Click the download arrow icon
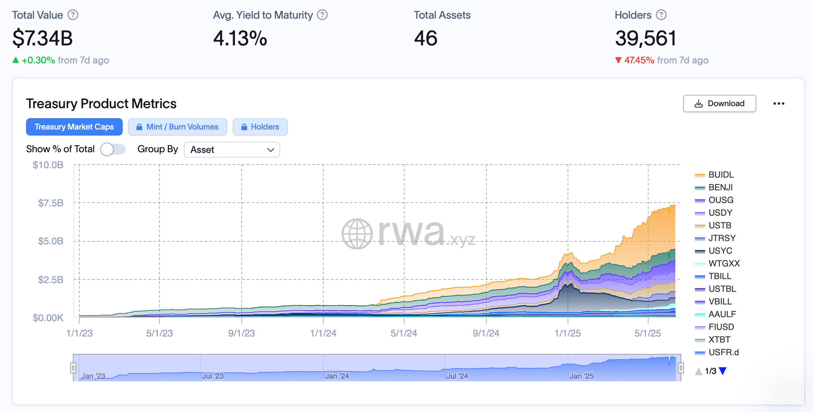813x412 pixels. point(699,104)
